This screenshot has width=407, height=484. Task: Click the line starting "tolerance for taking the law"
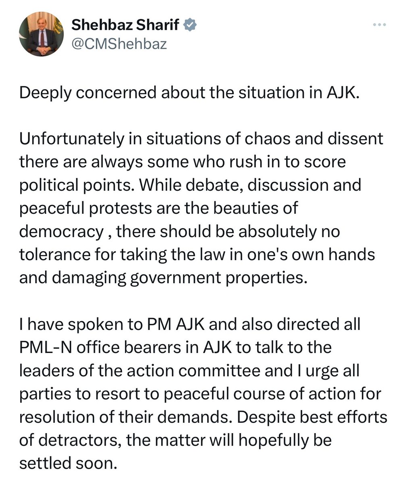point(197,255)
